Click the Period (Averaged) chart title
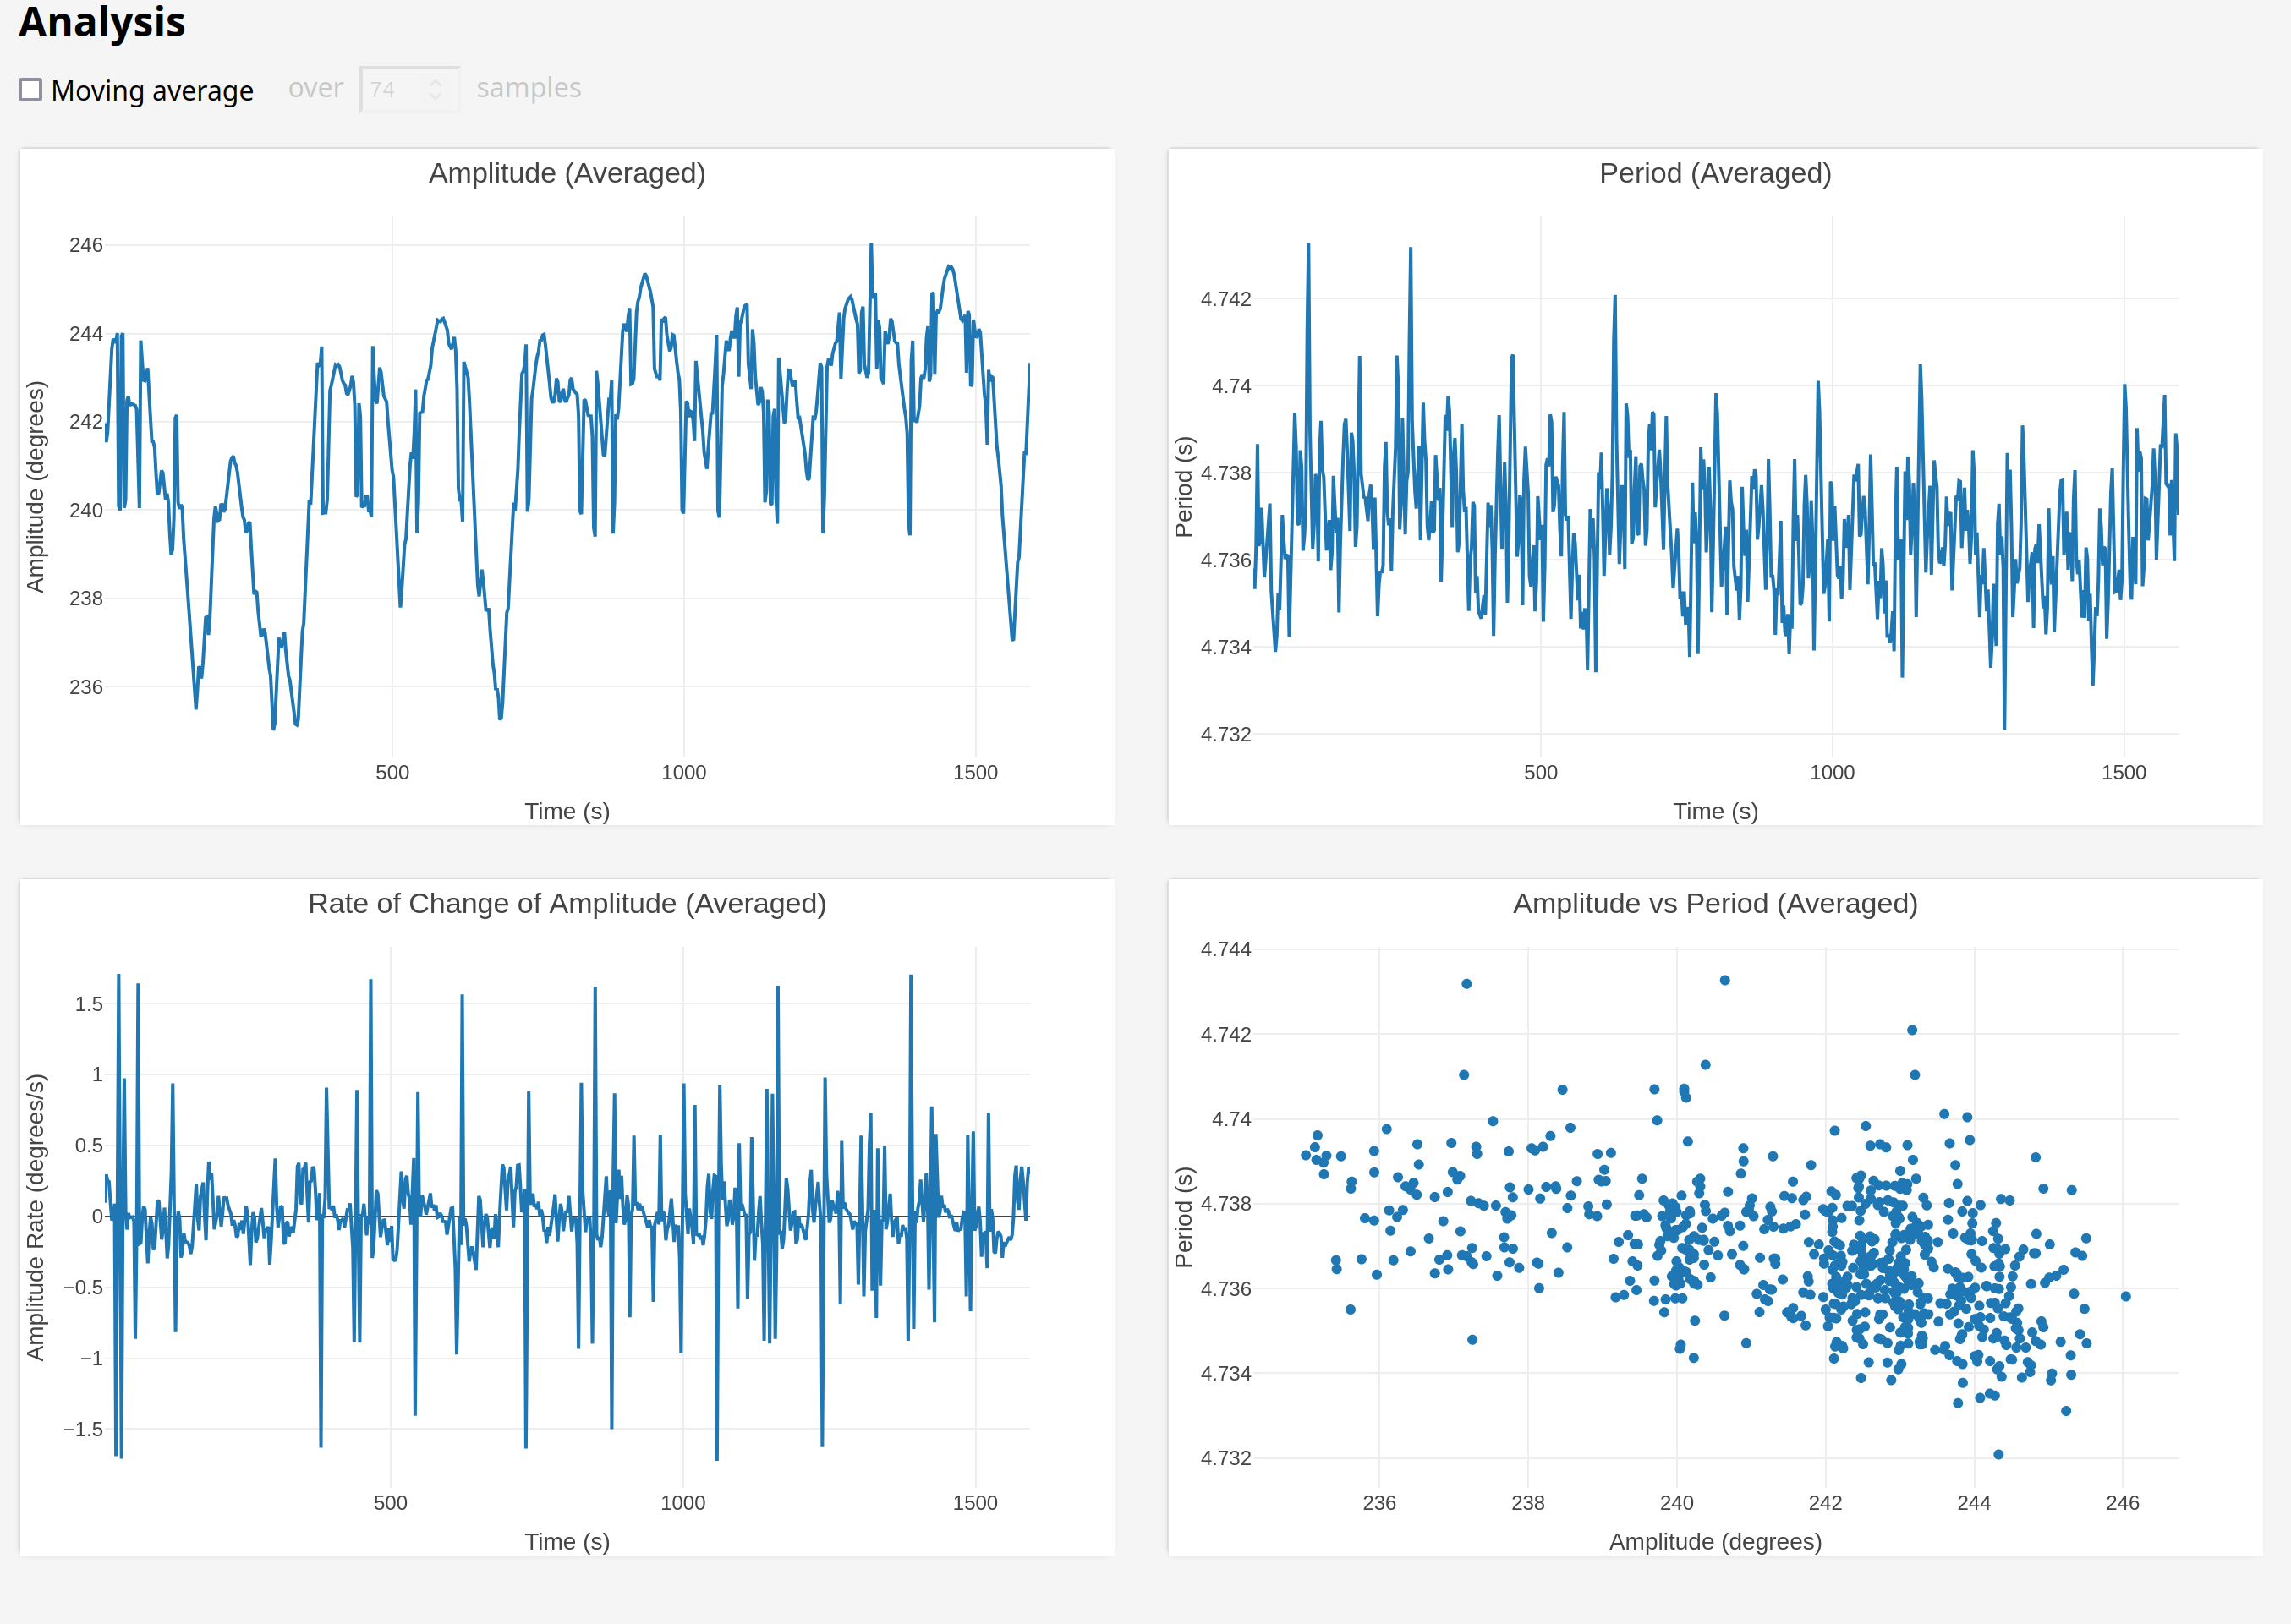 tap(1715, 173)
